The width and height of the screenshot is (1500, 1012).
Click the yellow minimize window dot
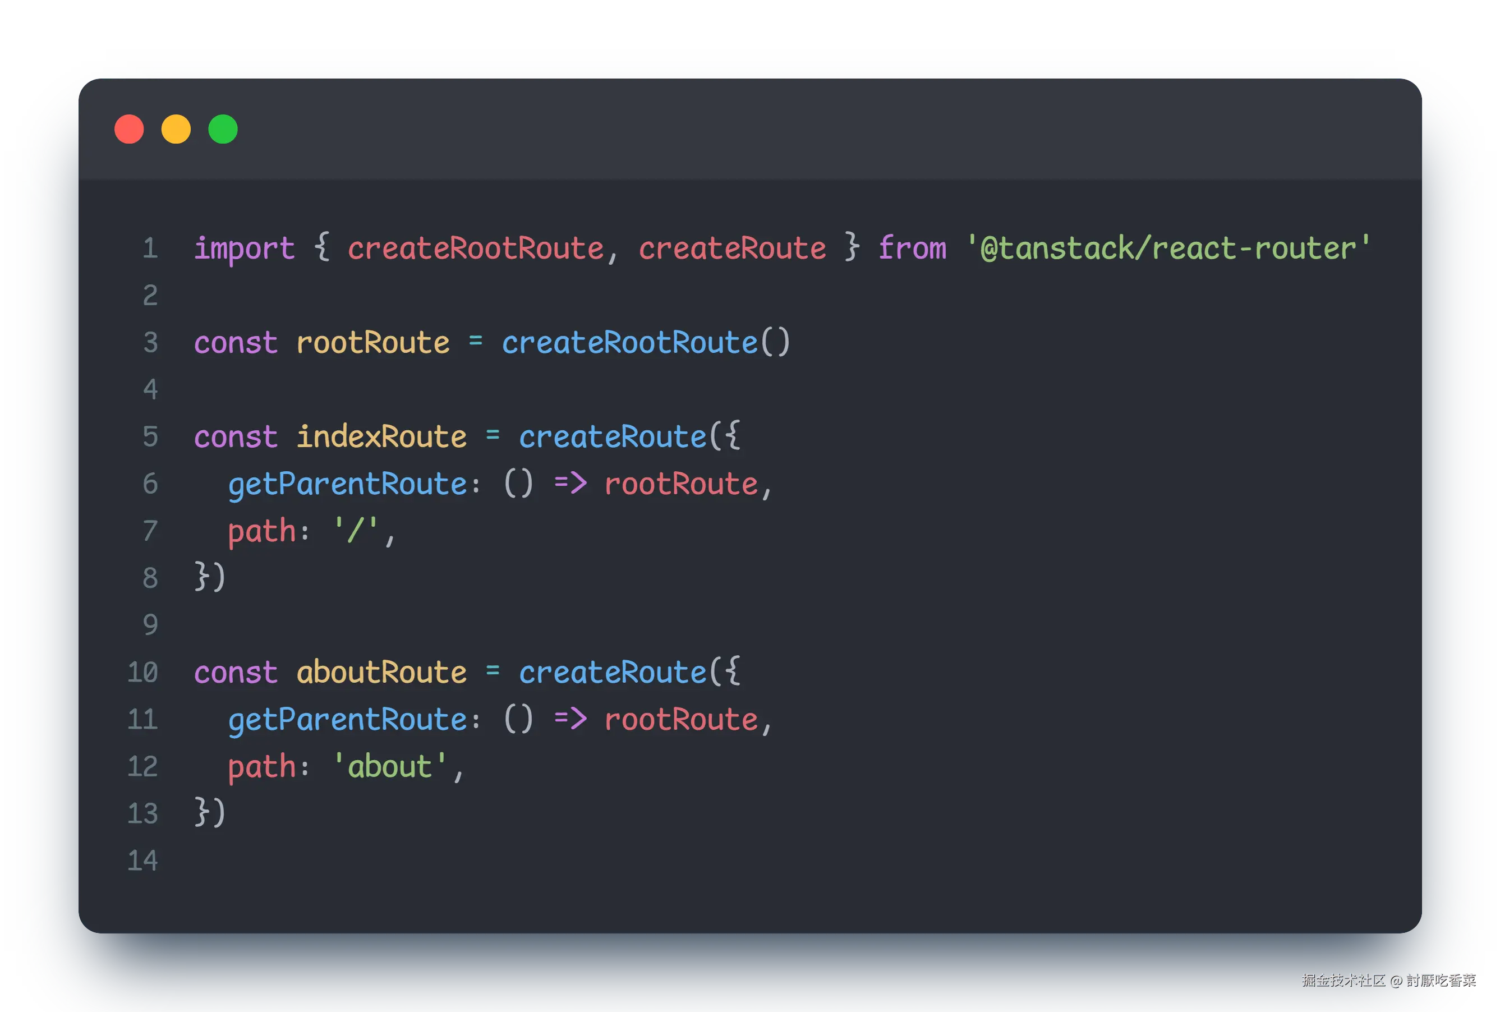[176, 129]
